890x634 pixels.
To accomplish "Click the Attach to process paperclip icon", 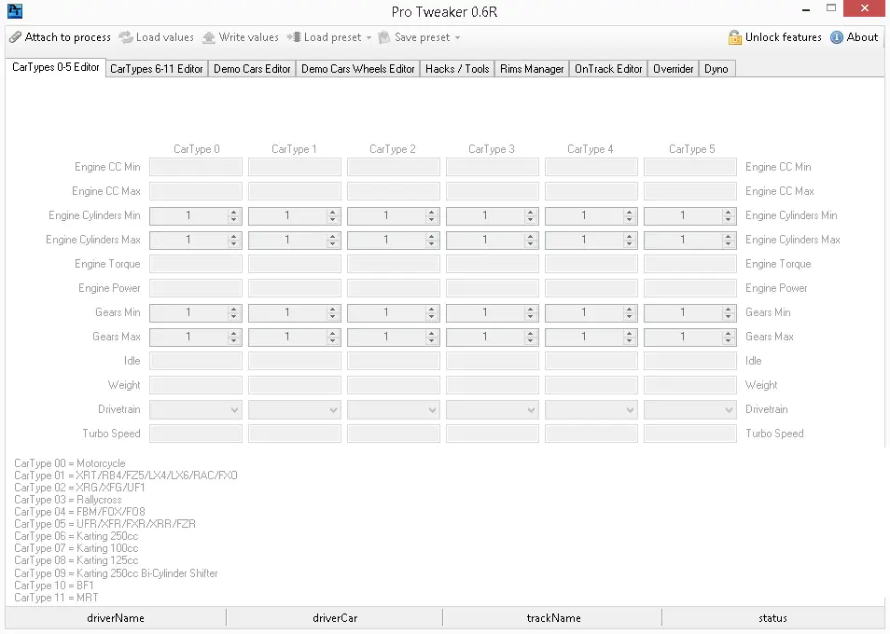I will point(15,37).
